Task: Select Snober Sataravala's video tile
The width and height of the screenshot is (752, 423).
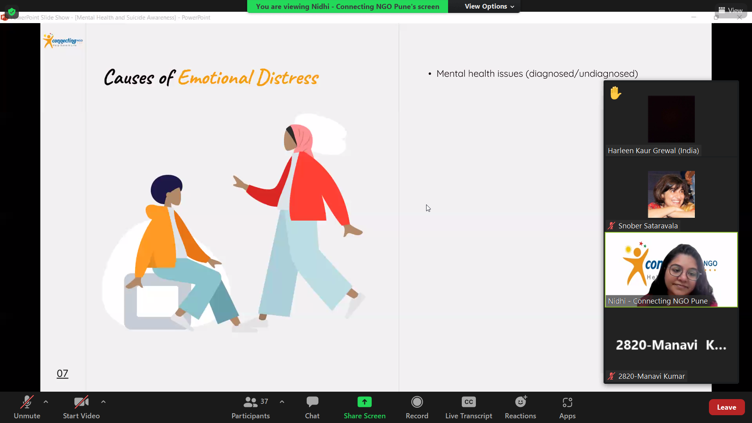Action: tap(671, 195)
